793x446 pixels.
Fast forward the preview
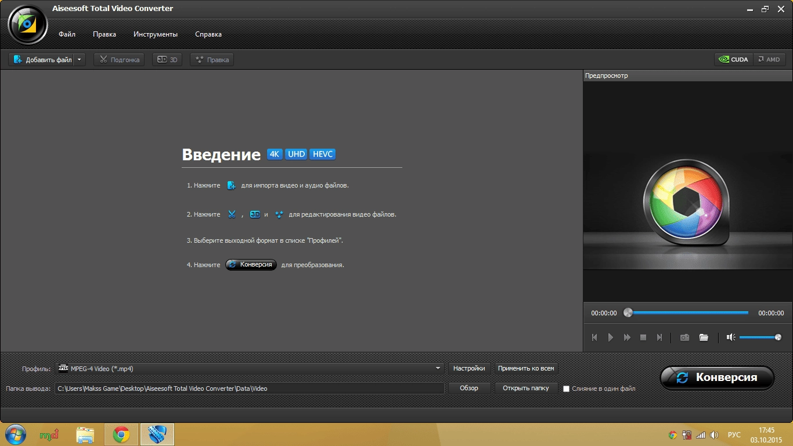point(627,337)
